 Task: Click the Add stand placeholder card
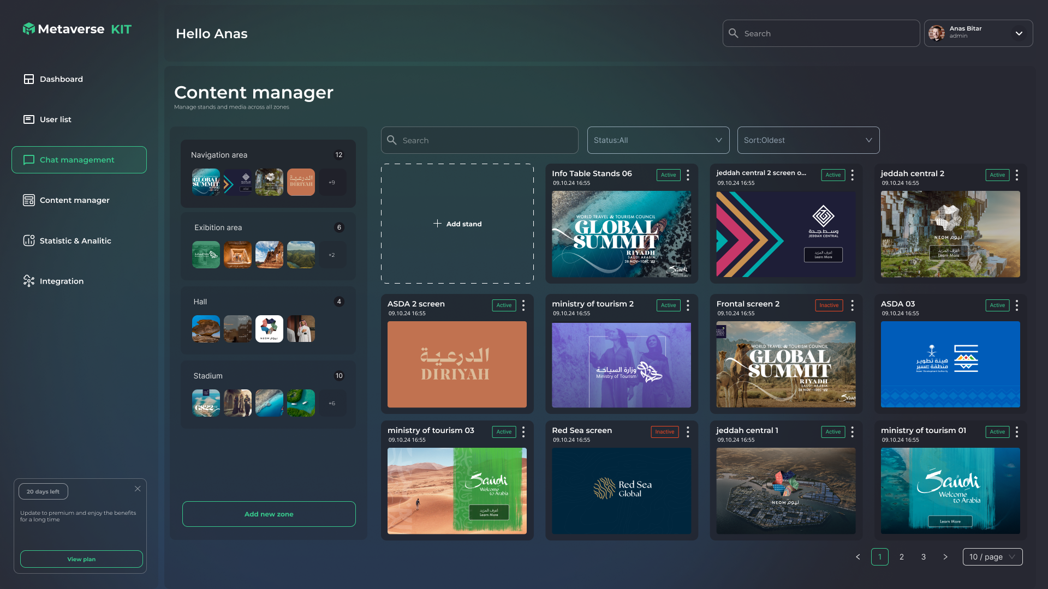tap(457, 224)
